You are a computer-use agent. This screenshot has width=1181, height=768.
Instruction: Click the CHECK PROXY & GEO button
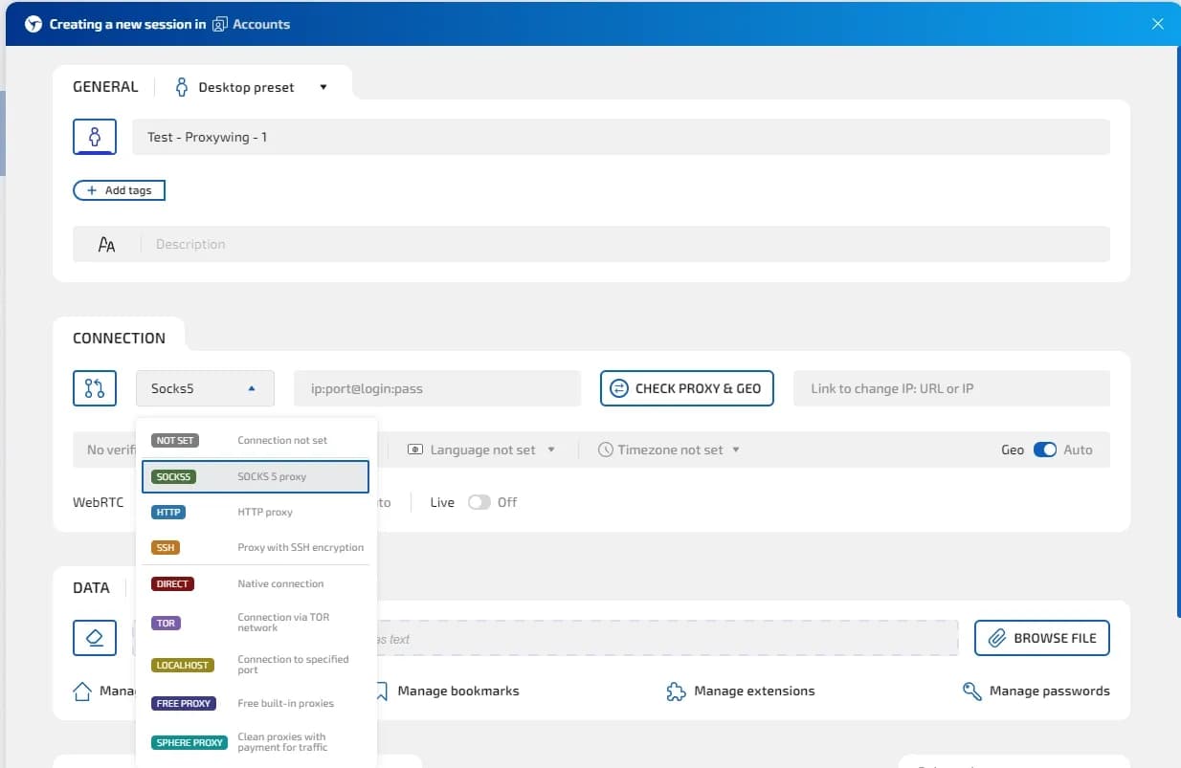point(686,388)
